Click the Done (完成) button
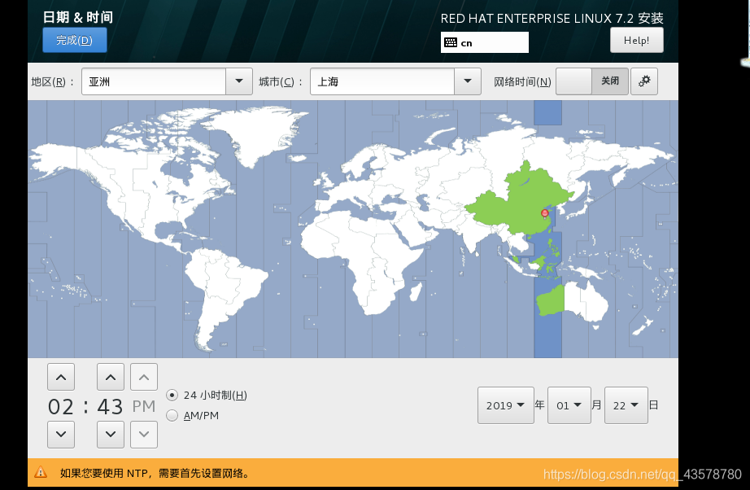 [75, 40]
